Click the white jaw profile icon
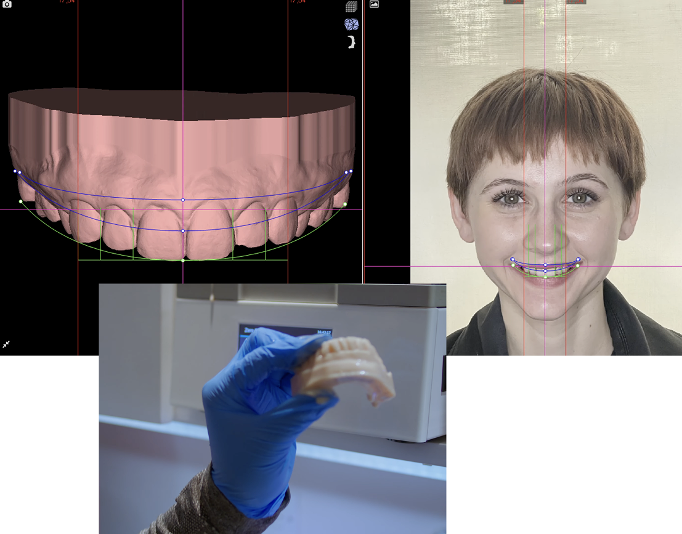This screenshot has width=682, height=534. 351,42
